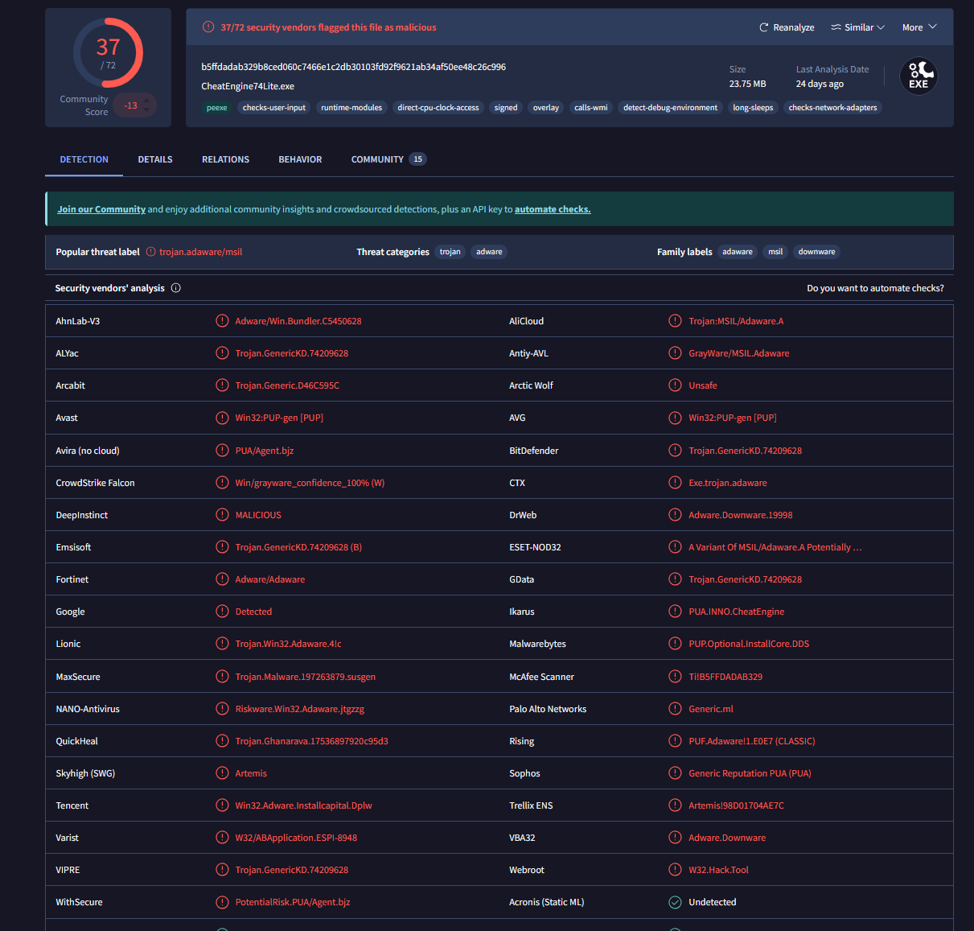
Task: Click the checks-user-input tag
Action: [274, 108]
